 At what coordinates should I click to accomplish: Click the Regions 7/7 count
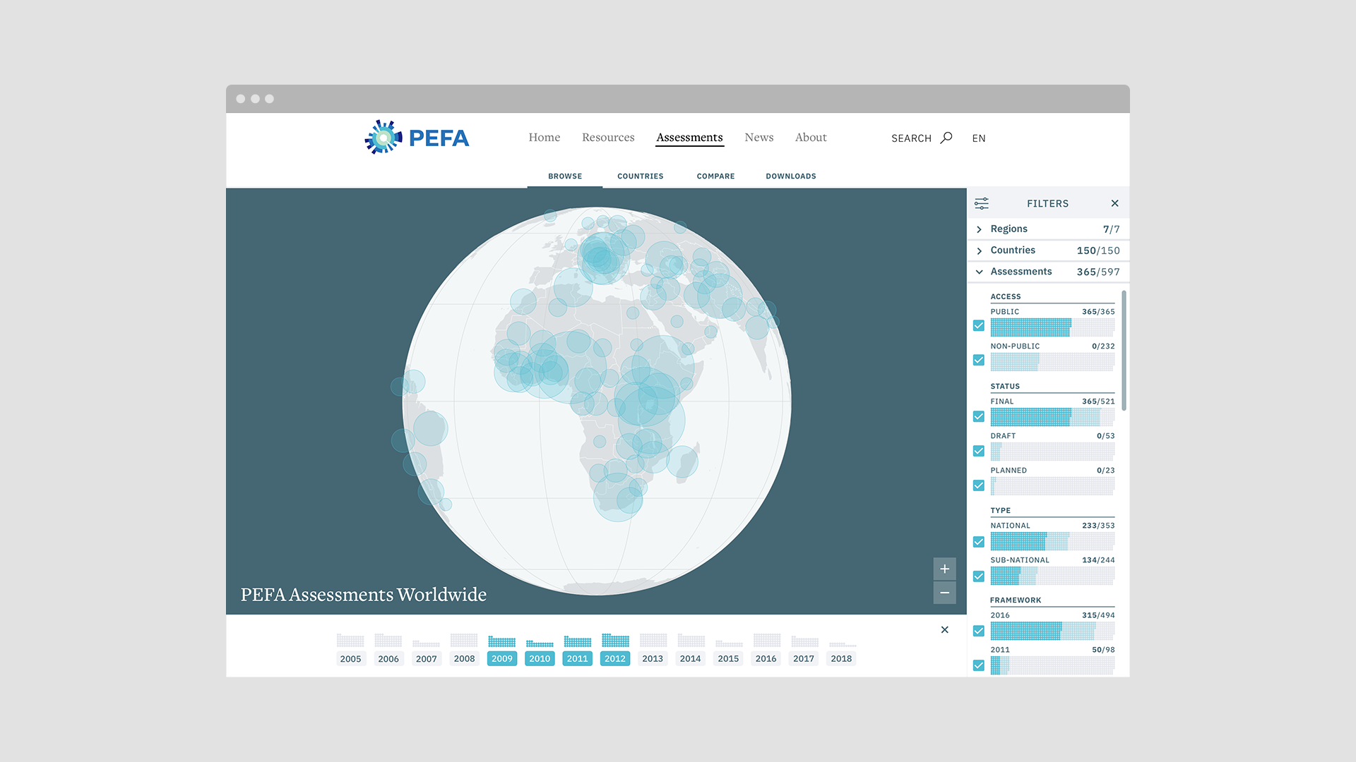click(x=1111, y=229)
